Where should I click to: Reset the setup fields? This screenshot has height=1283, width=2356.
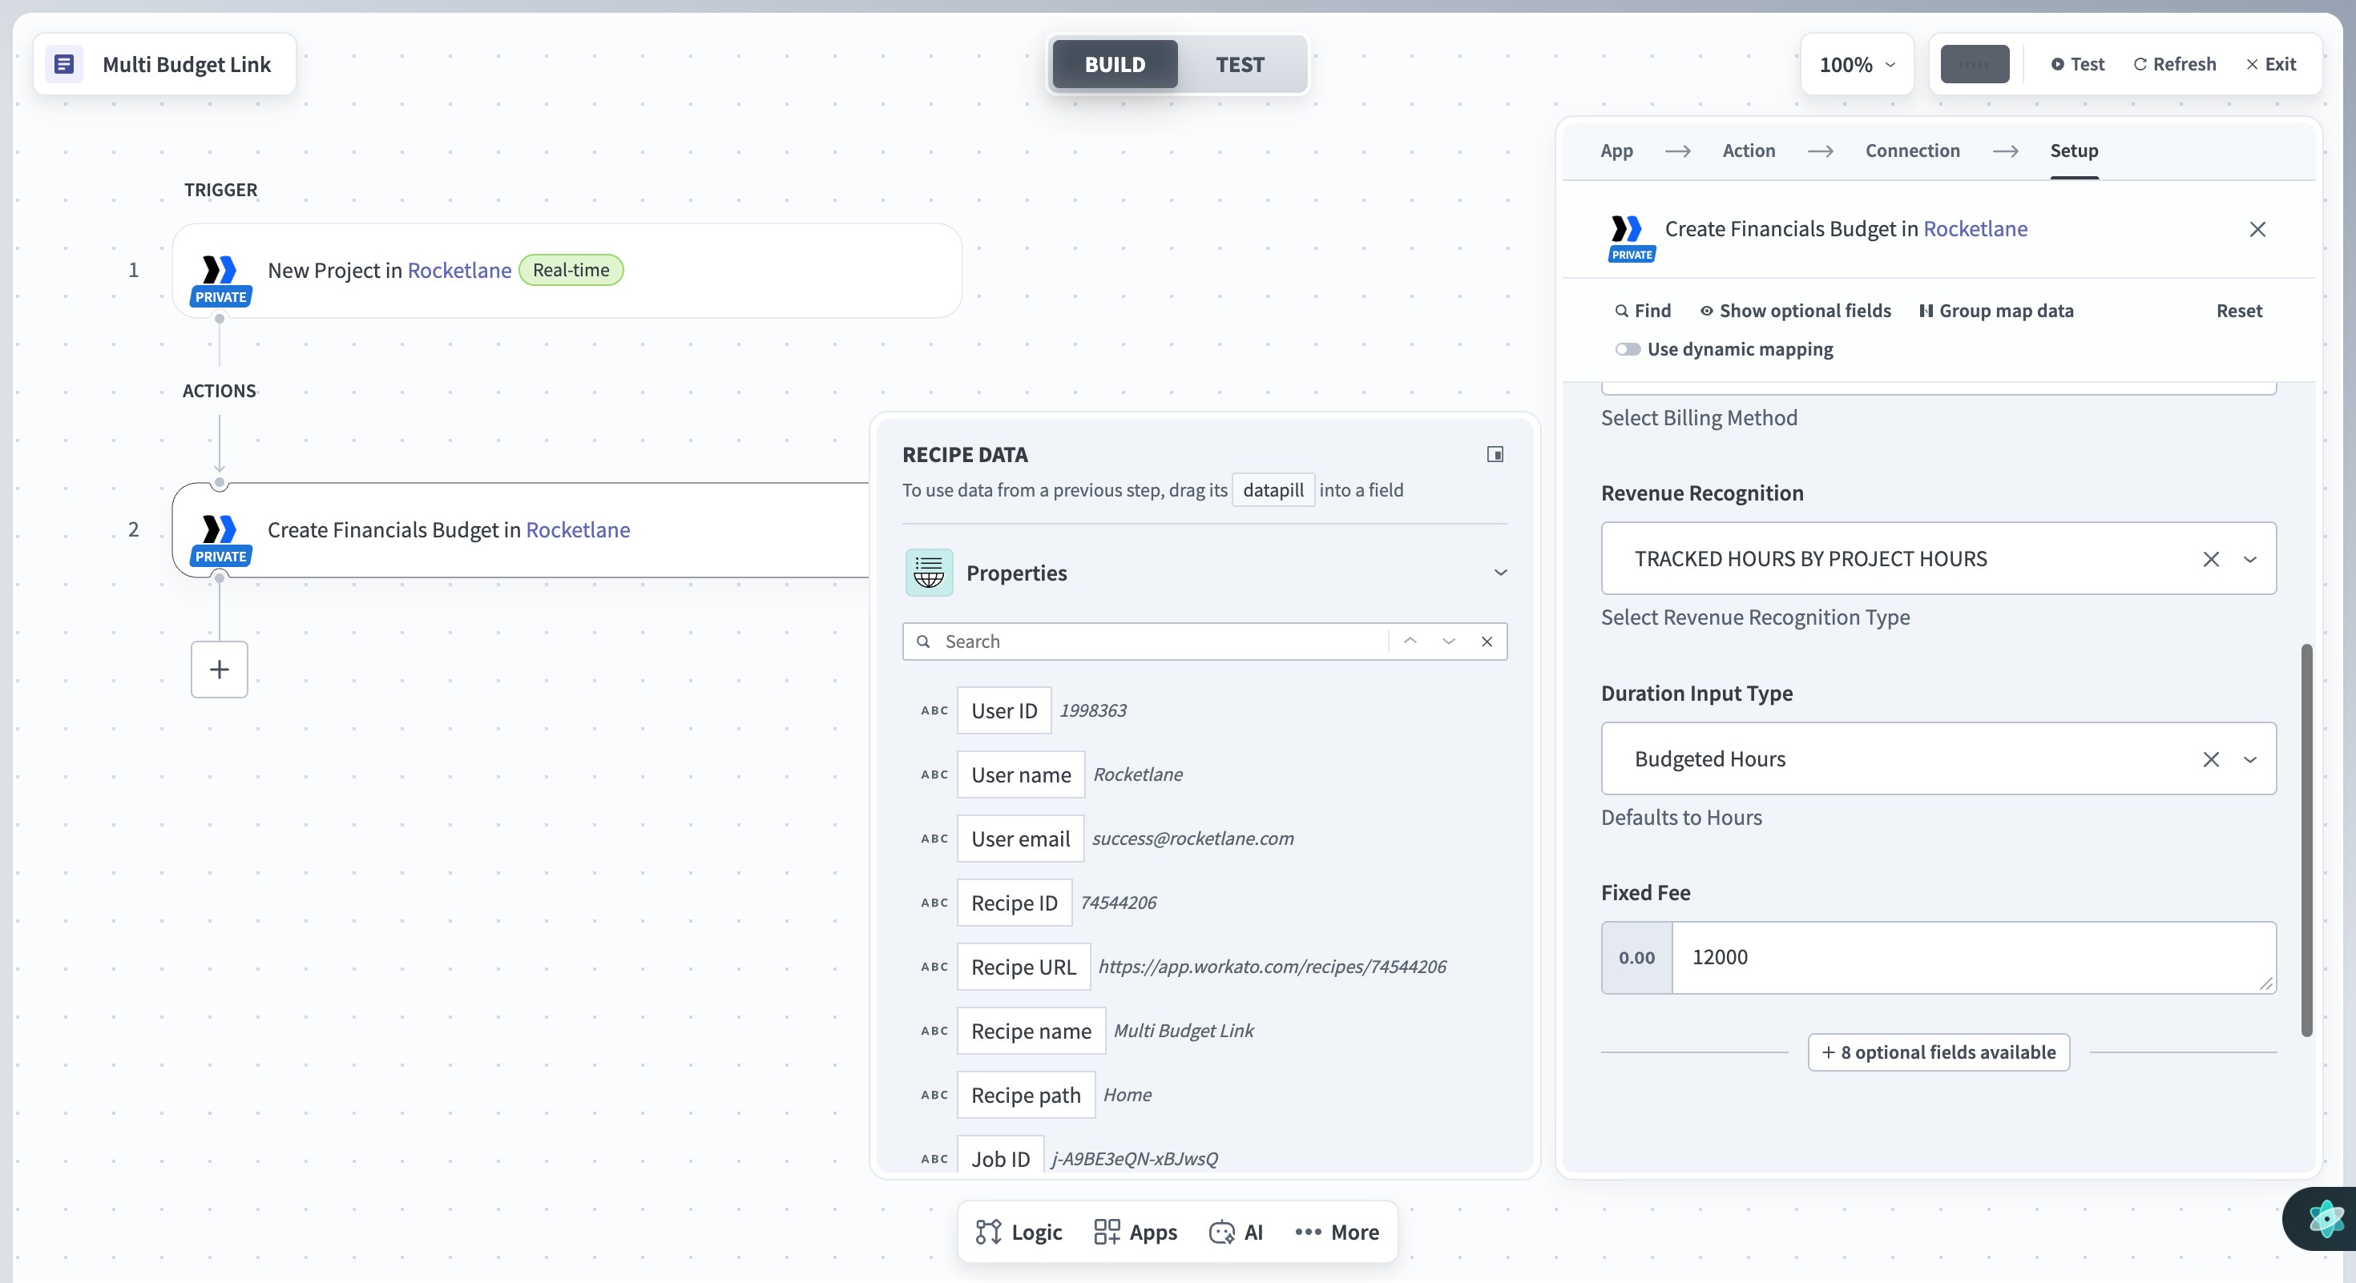[2239, 311]
